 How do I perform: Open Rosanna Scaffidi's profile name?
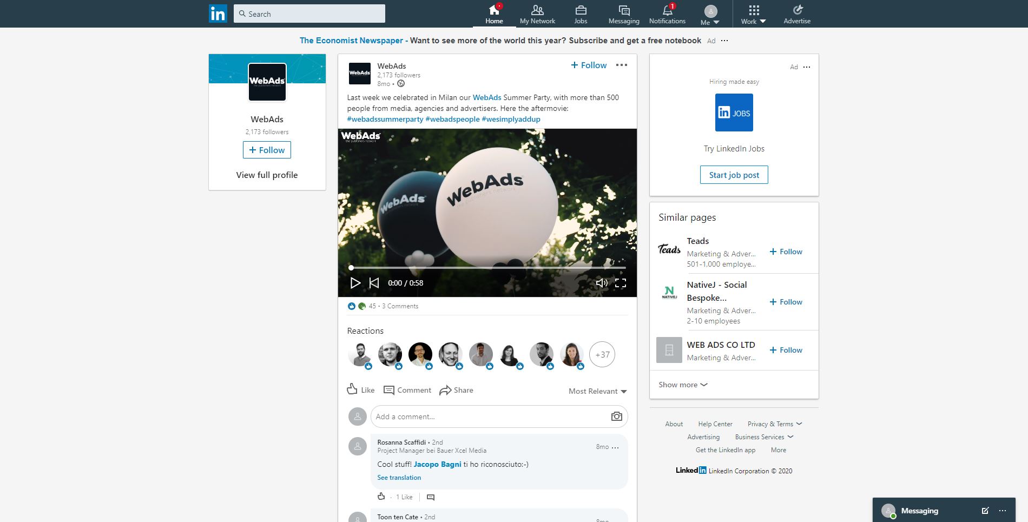point(401,442)
